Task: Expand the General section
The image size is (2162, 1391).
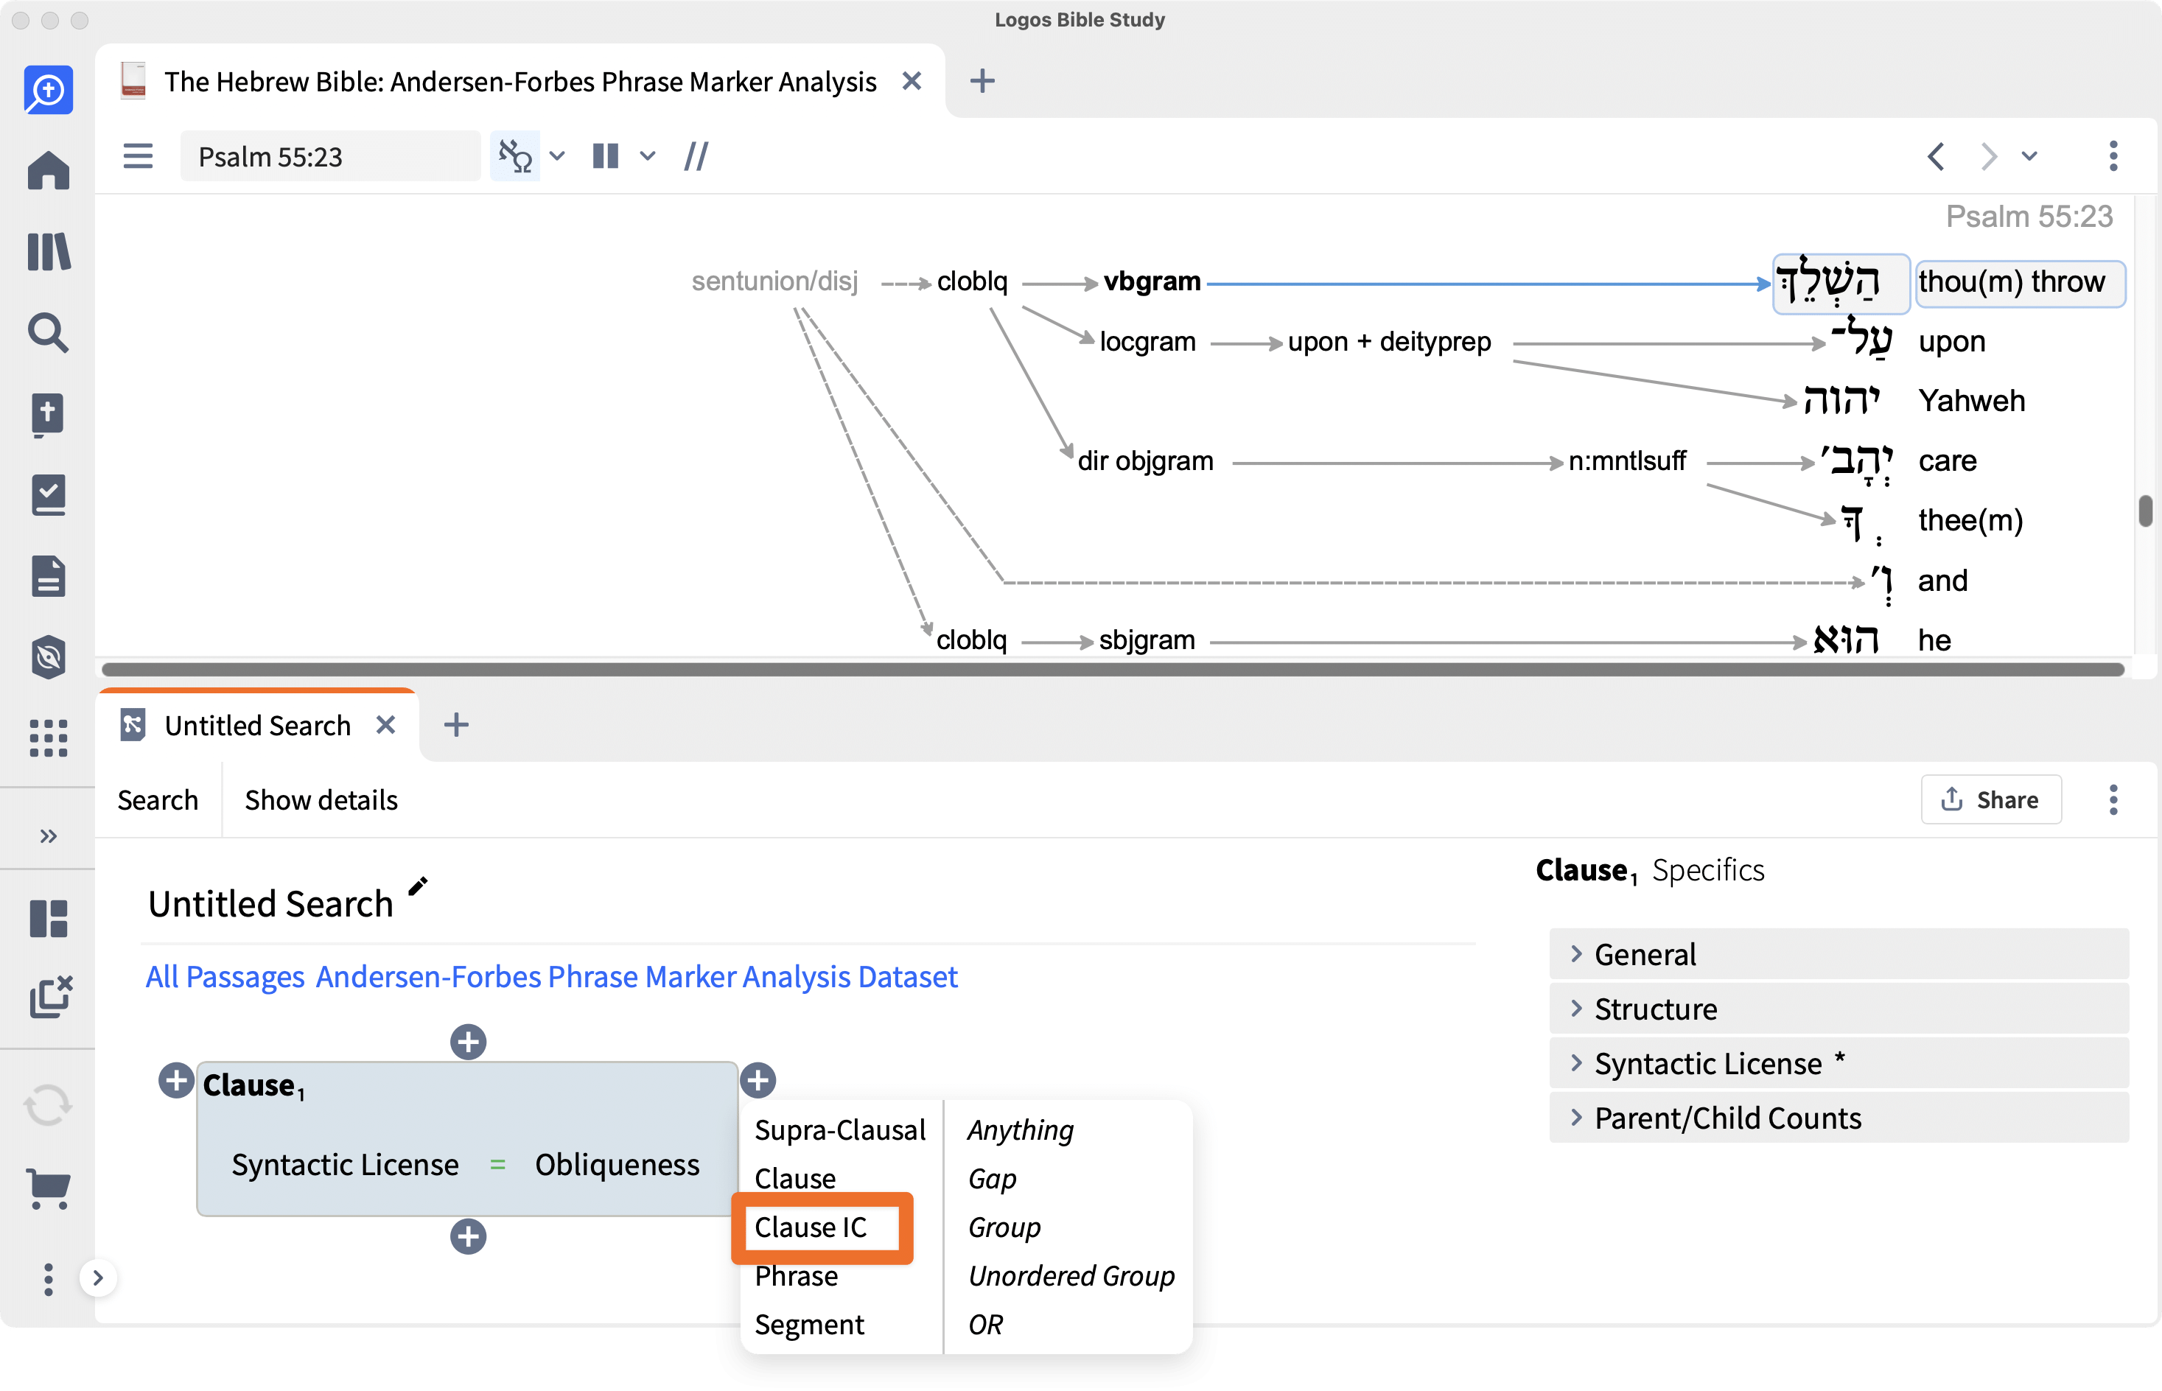Action: click(1839, 954)
